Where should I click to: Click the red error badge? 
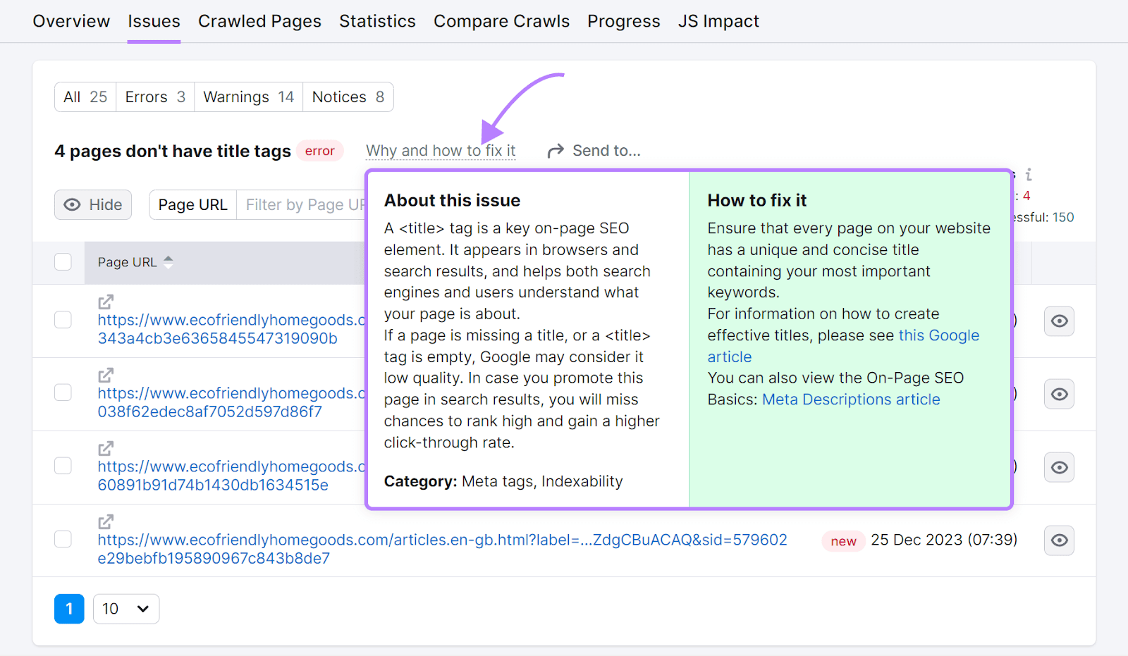pos(319,151)
